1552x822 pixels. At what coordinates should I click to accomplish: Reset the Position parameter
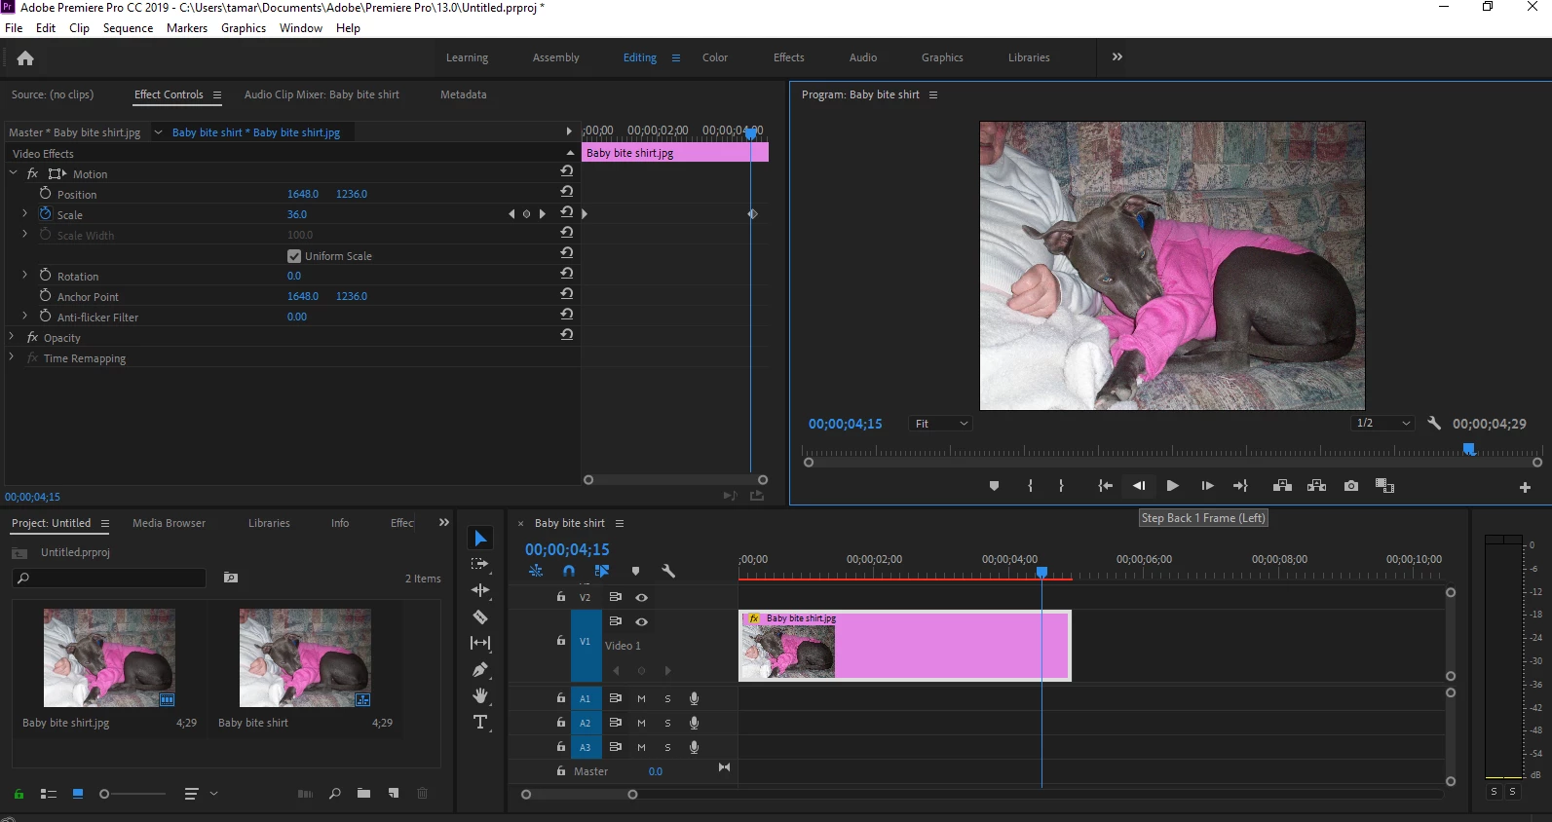[x=566, y=192]
